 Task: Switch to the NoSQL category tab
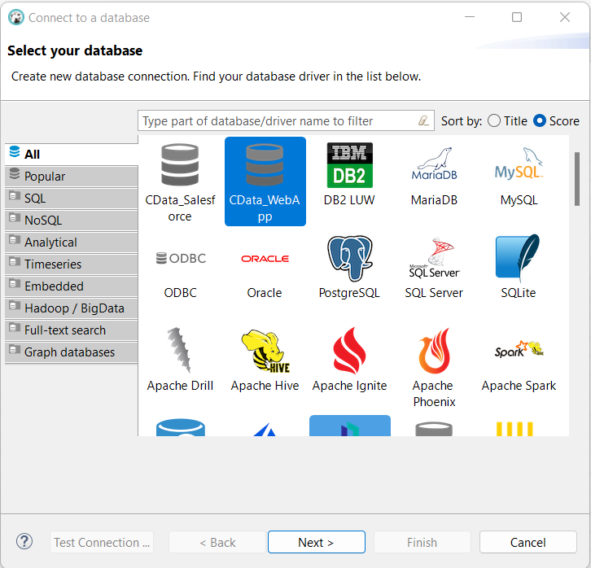72,221
